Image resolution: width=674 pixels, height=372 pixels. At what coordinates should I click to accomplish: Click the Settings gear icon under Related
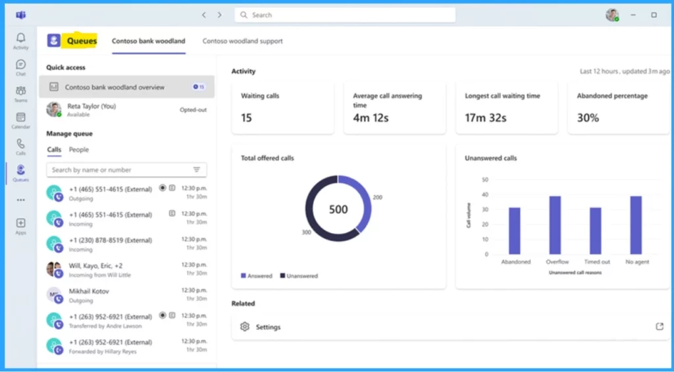(x=245, y=327)
